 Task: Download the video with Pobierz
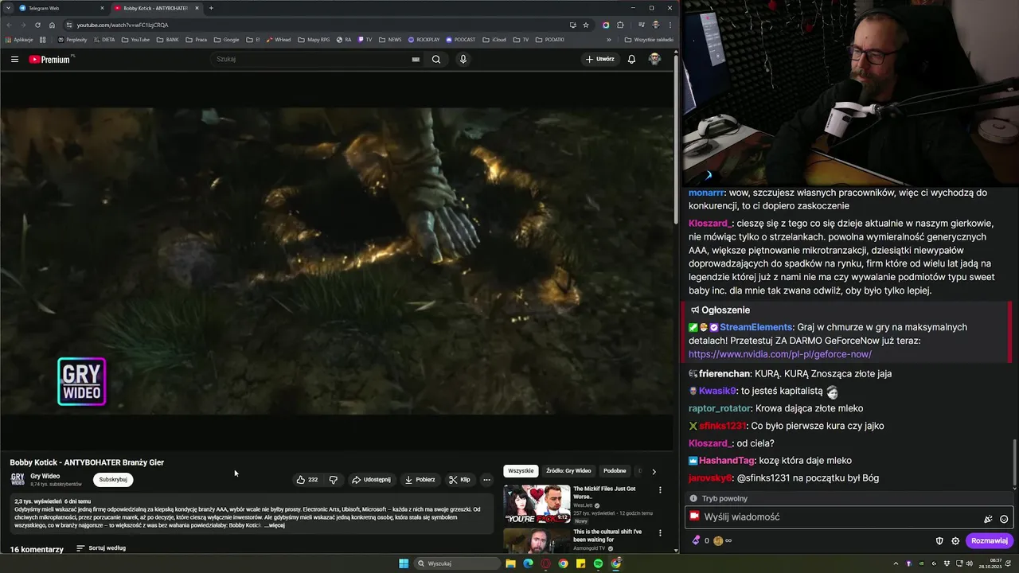pyautogui.click(x=420, y=480)
